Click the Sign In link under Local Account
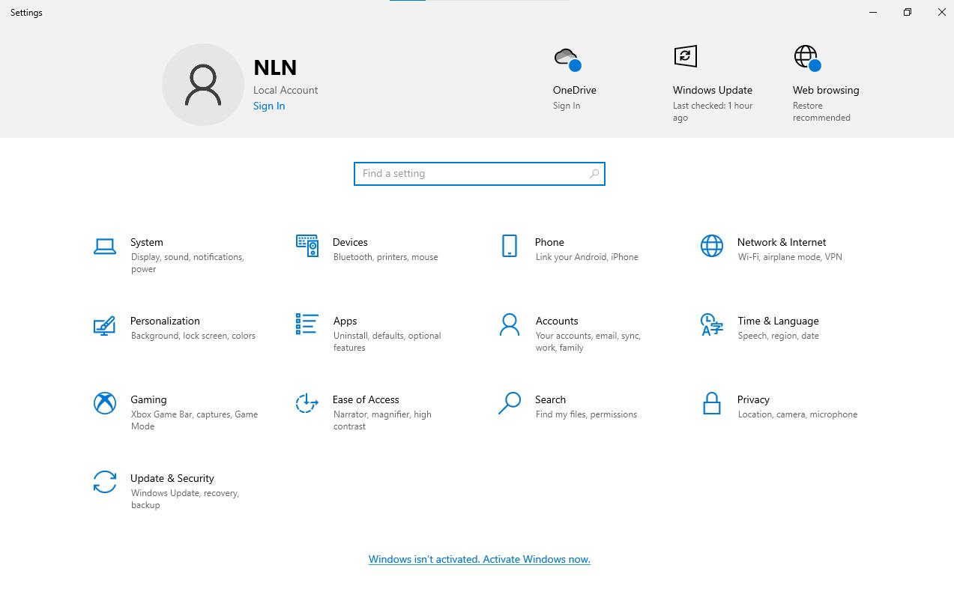This screenshot has width=954, height=592. (x=269, y=106)
